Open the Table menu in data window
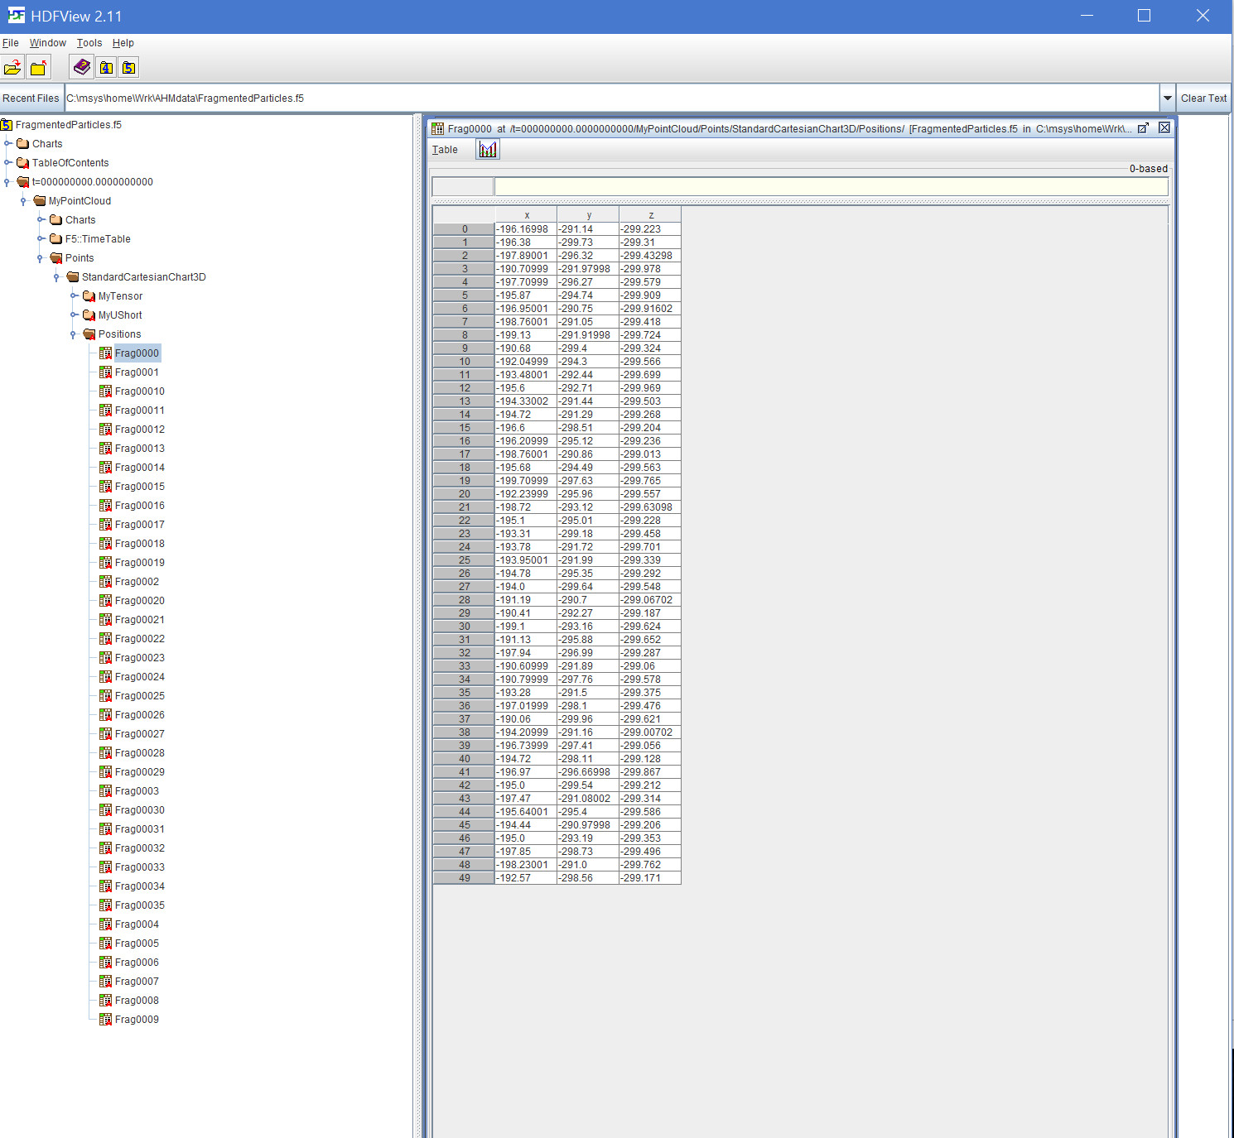The height and width of the screenshot is (1138, 1234). coord(445,150)
